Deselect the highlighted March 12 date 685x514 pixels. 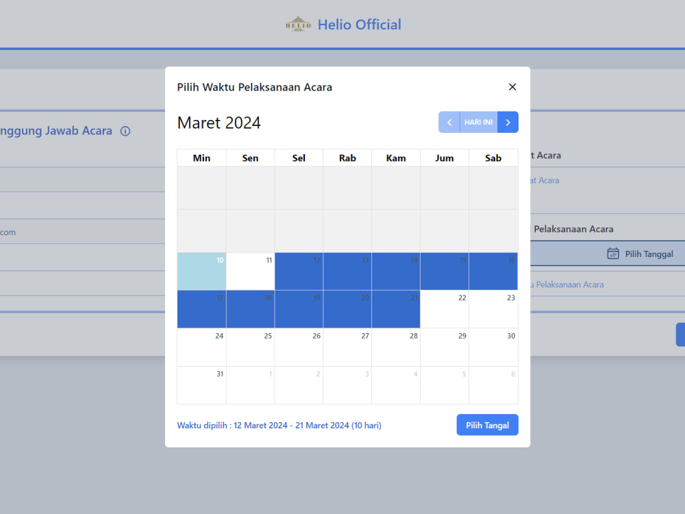[299, 271]
